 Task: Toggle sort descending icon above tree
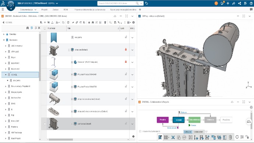36,28
